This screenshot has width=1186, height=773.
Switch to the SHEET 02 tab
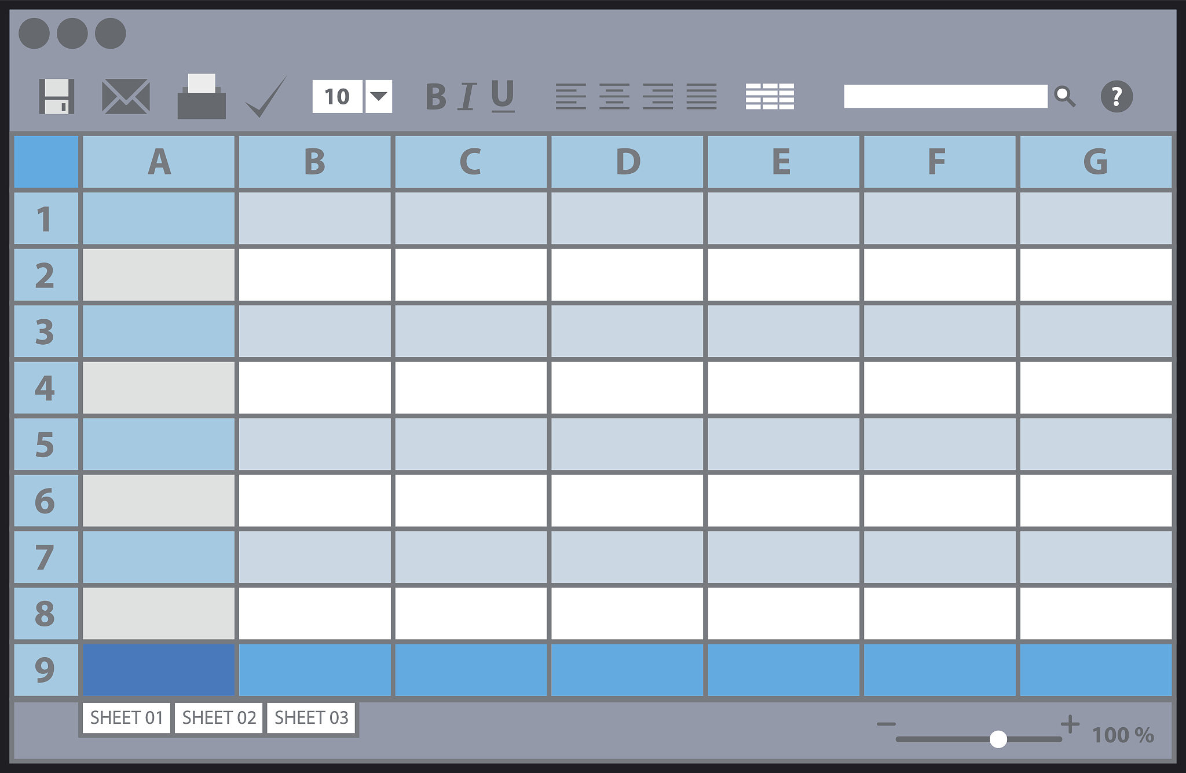[x=219, y=718]
